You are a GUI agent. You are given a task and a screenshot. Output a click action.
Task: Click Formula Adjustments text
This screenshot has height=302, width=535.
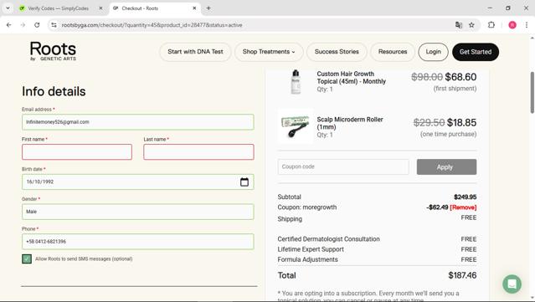point(308,259)
